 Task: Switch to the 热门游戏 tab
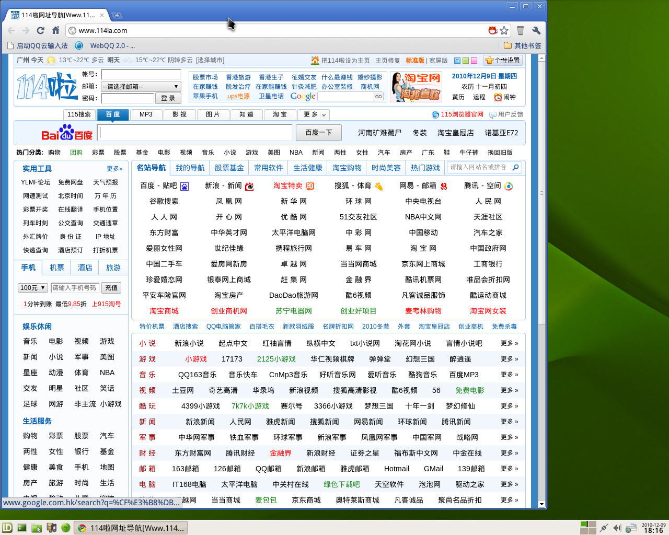click(x=425, y=168)
